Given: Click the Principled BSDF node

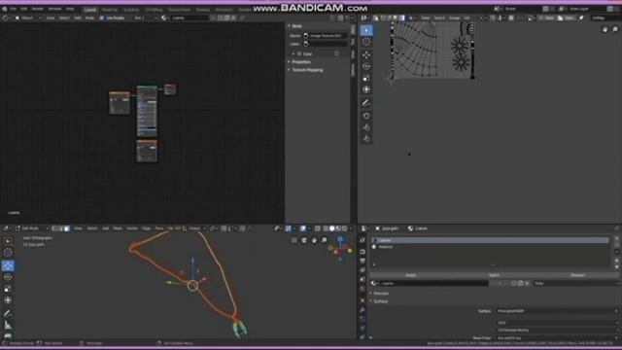Looking at the screenshot, I should (147, 111).
